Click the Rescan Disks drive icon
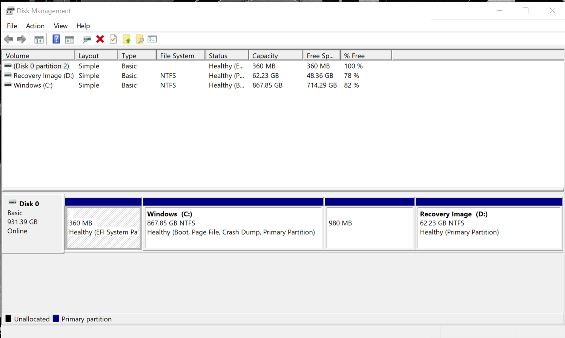The width and height of the screenshot is (565, 338). pos(87,39)
